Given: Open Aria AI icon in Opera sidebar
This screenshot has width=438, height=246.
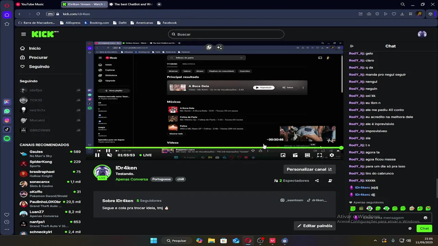Looking at the screenshot, I should [7, 102].
